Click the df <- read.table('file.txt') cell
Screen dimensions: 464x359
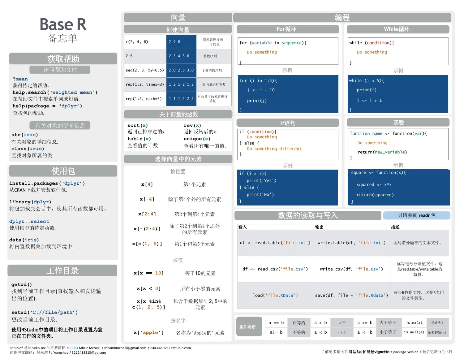[x=275, y=243]
